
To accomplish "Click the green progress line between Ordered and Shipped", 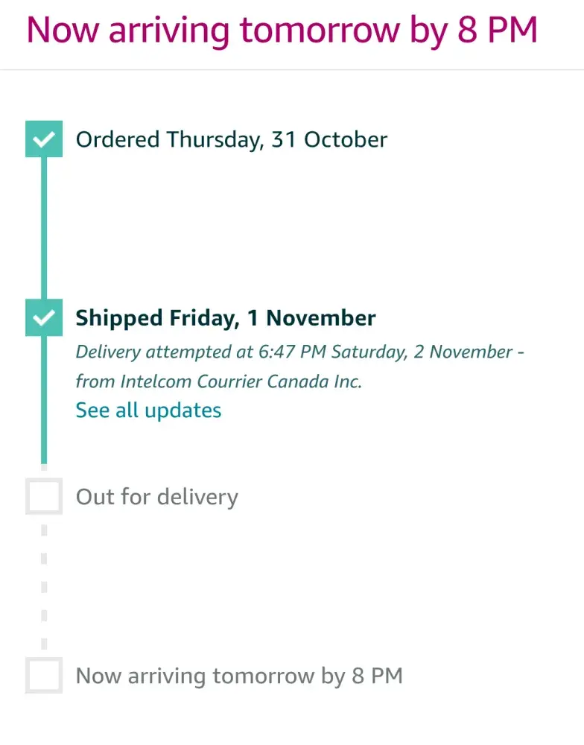I will 44,227.
